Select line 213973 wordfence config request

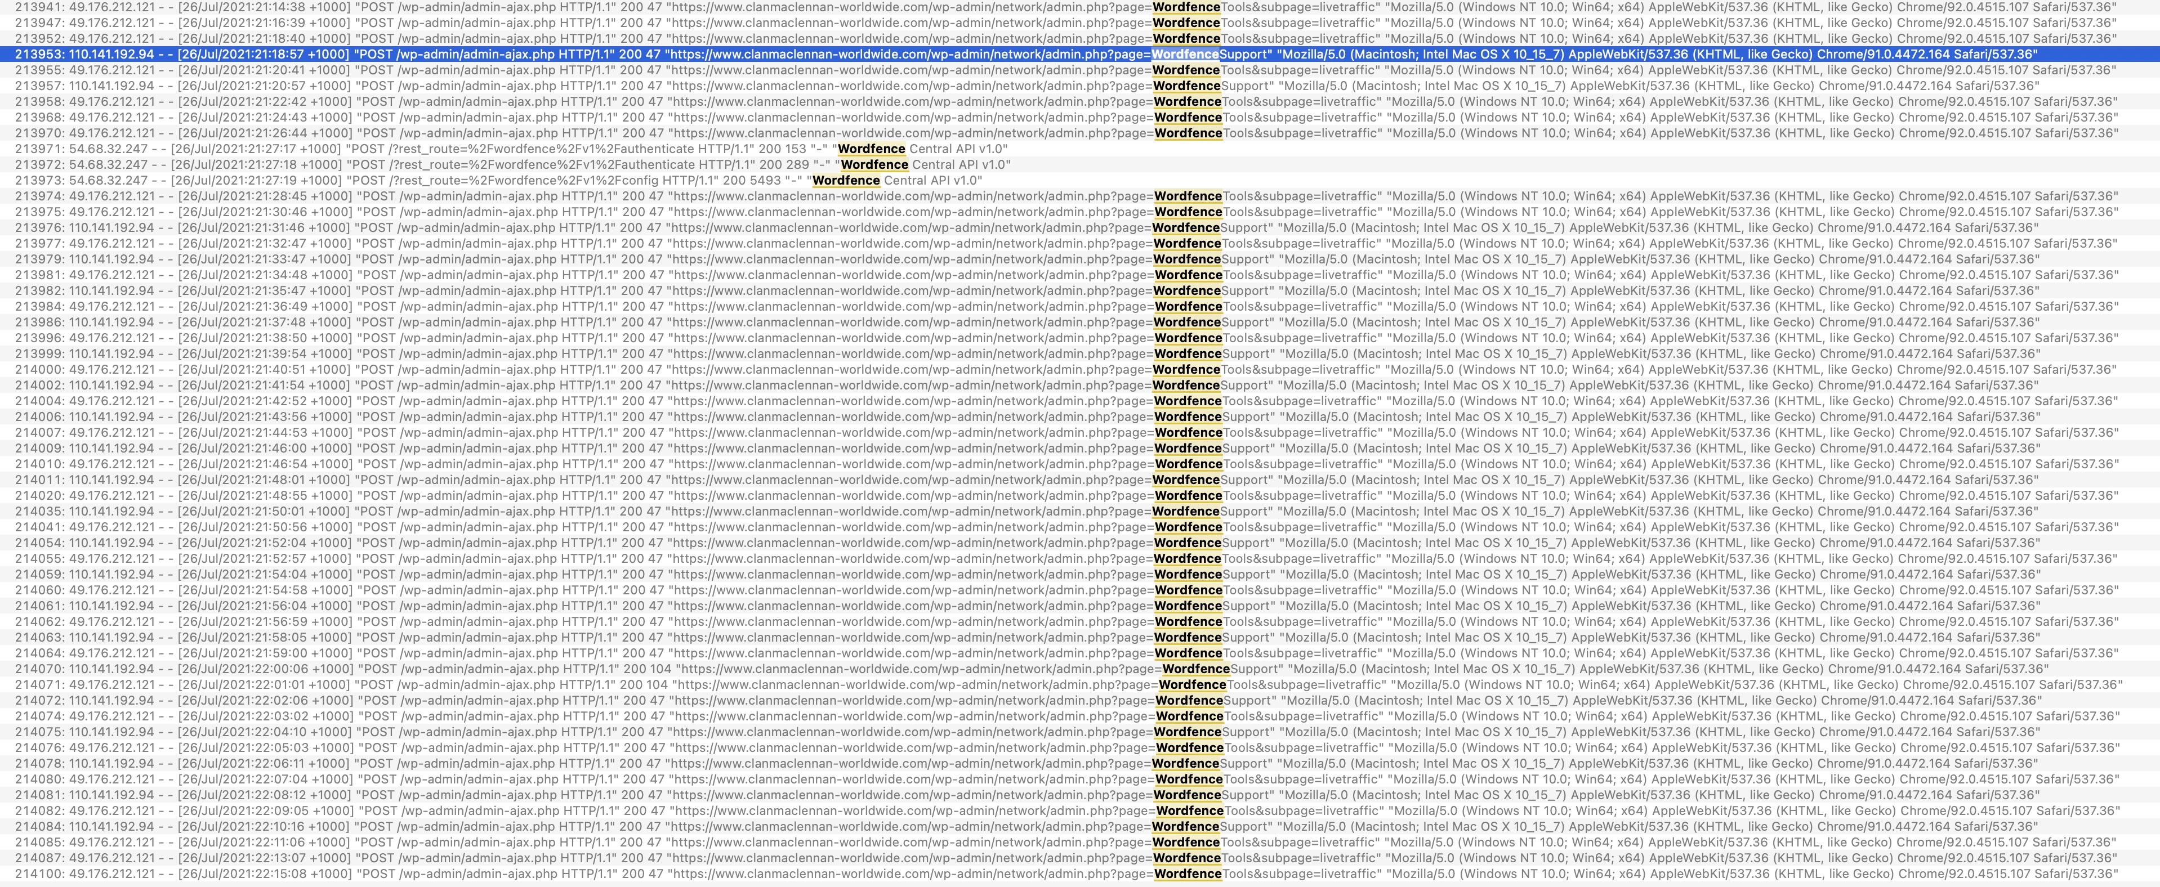point(1080,180)
